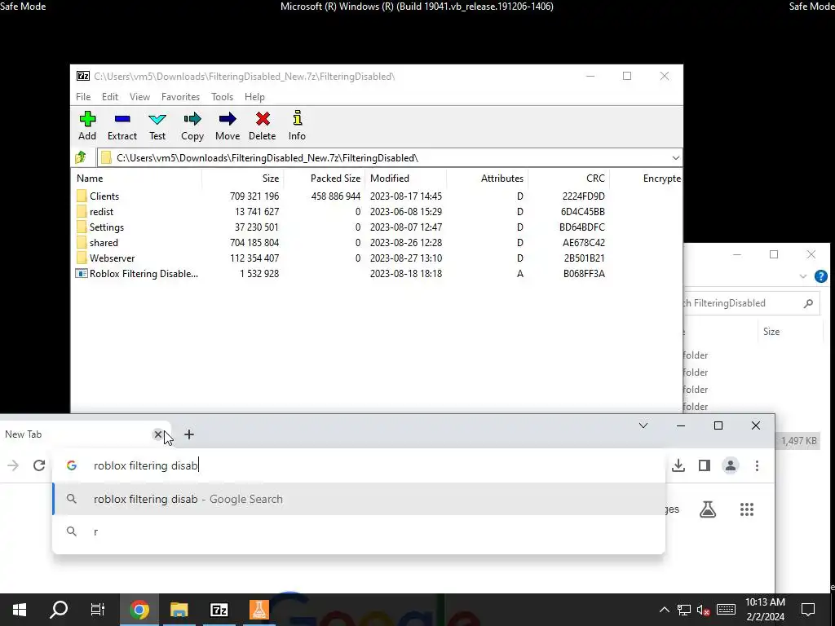Click the Chrome address bar text
The image size is (835, 626).
tap(146, 465)
